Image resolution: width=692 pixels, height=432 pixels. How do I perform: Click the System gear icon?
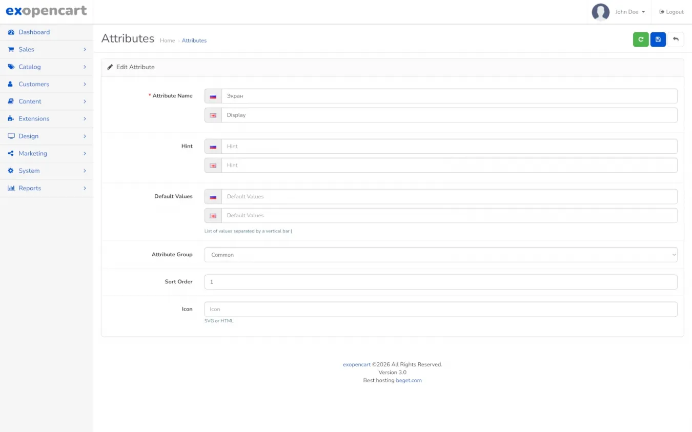(11, 171)
